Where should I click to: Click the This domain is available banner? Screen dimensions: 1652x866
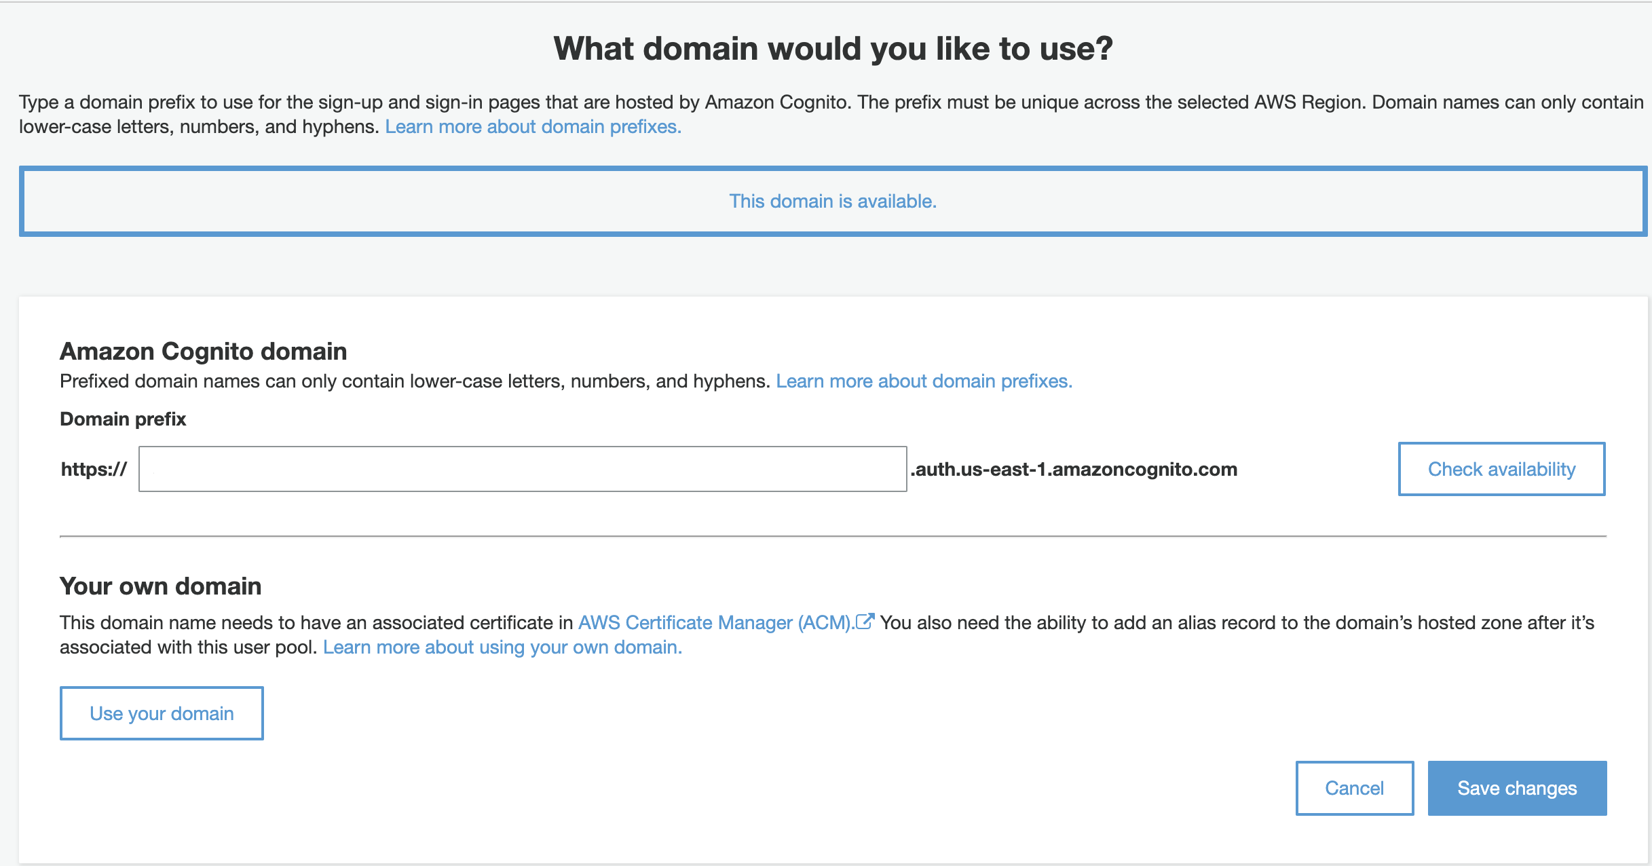pos(833,202)
